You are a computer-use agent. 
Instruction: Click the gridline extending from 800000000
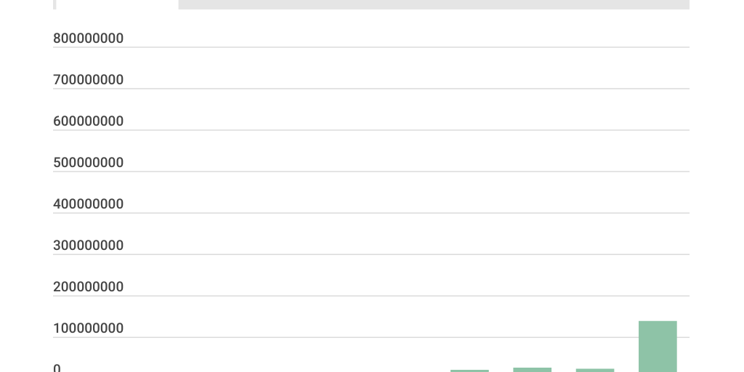(407, 47)
